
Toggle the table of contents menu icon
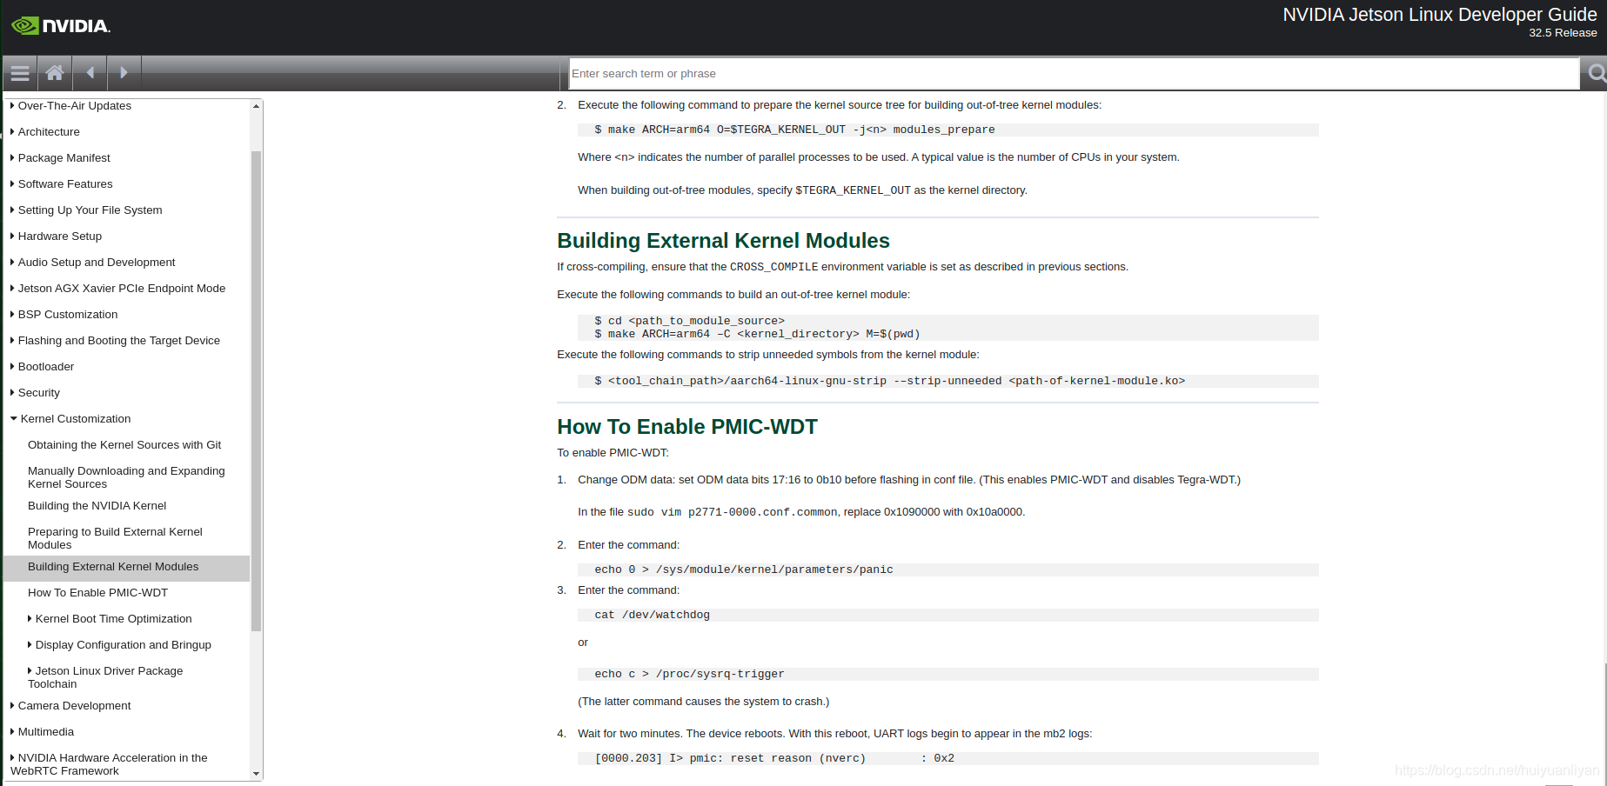coord(20,73)
